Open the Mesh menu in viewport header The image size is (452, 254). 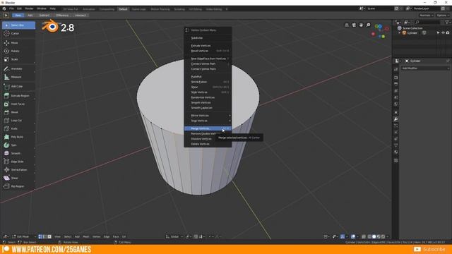86,237
